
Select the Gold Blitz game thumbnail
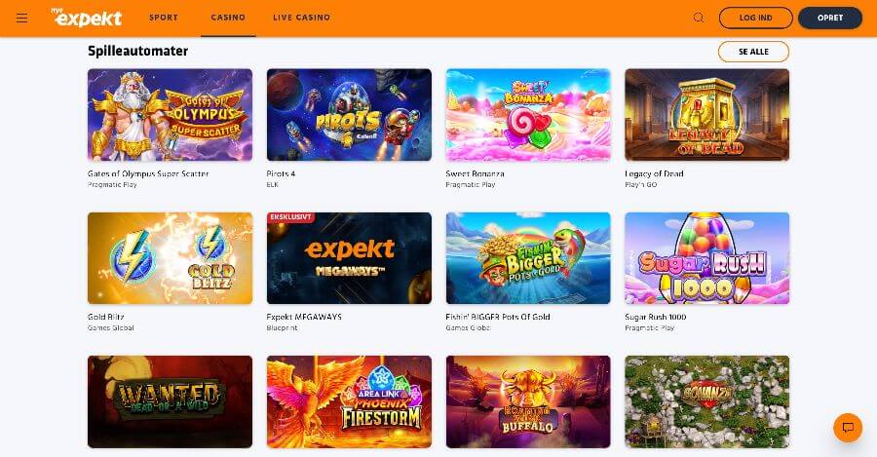click(170, 258)
